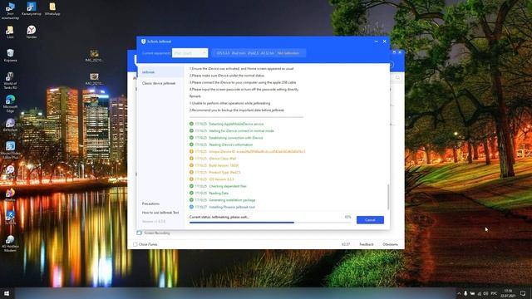Viewport: 532px width, 299px height.
Task: Tick the Close iTunes checkbox
Action: (135, 244)
